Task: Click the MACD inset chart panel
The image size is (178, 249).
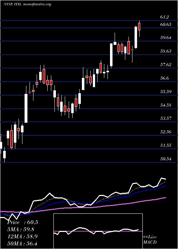Action: coord(98,231)
